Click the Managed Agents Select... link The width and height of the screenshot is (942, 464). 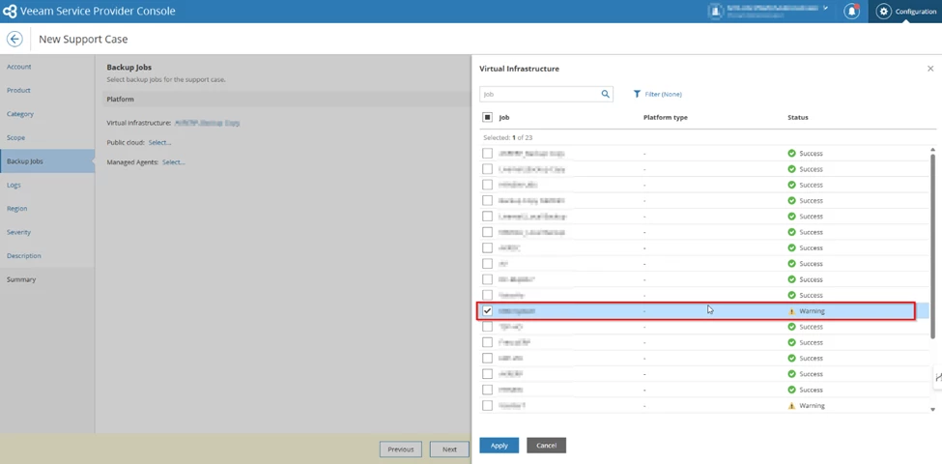tap(174, 162)
